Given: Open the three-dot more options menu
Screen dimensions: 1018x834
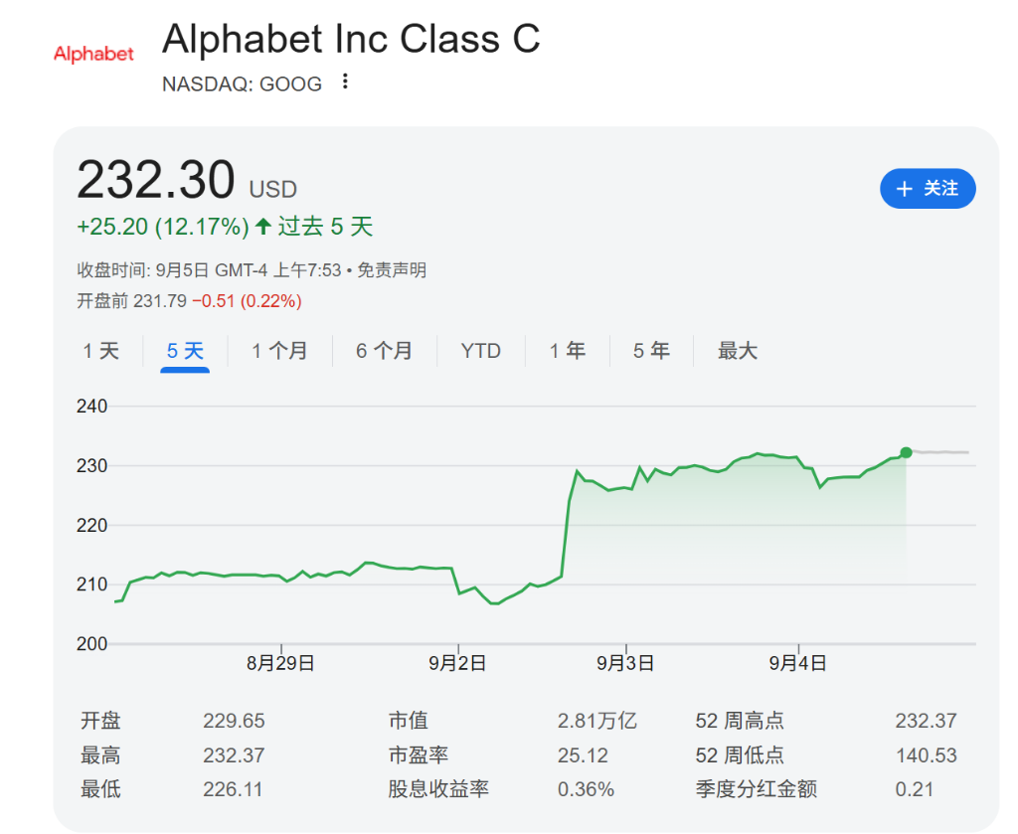Looking at the screenshot, I should [x=345, y=83].
